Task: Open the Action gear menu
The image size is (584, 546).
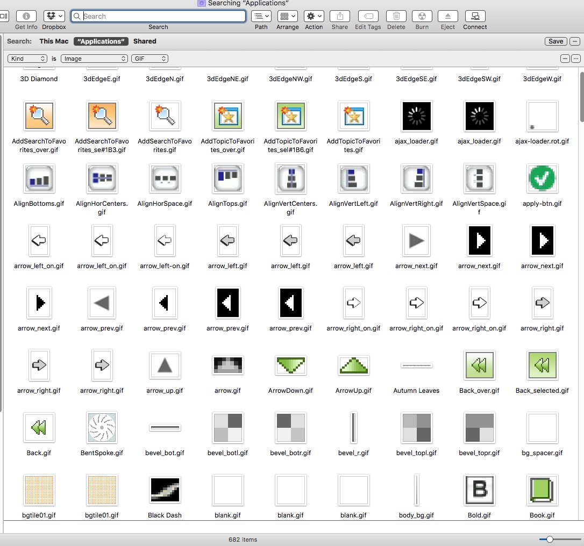Action: (314, 16)
